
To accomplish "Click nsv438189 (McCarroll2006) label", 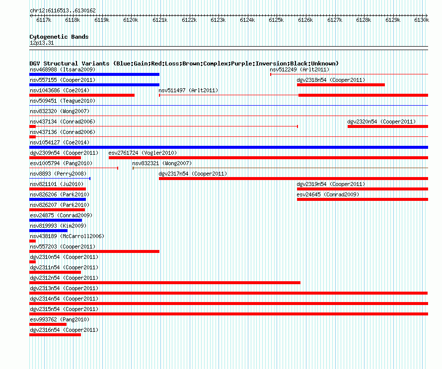I will [x=67, y=236].
